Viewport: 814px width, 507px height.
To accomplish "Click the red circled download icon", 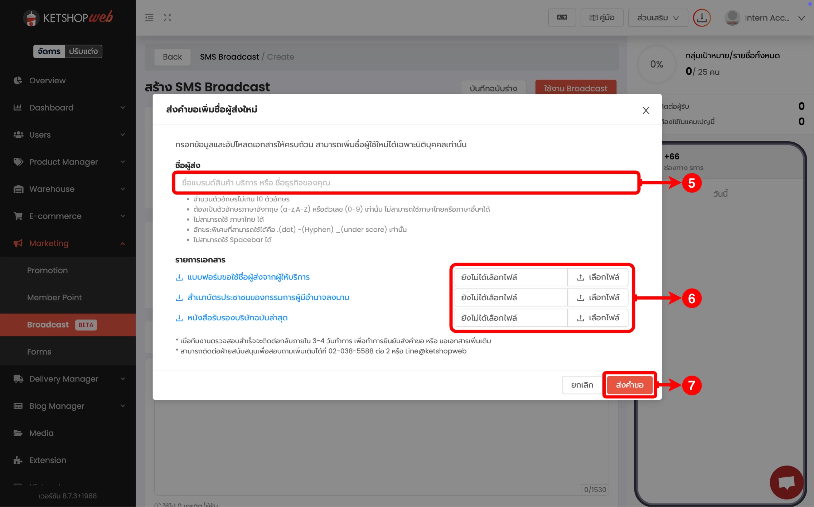I will pos(702,18).
